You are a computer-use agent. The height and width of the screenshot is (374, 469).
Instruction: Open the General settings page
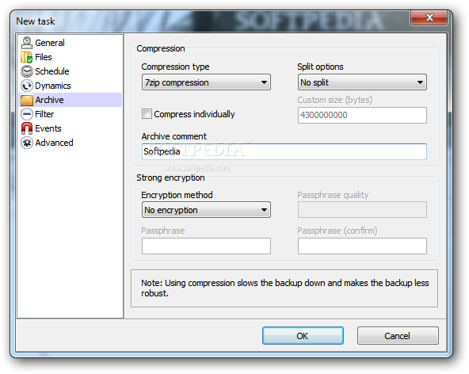pyautogui.click(x=50, y=43)
